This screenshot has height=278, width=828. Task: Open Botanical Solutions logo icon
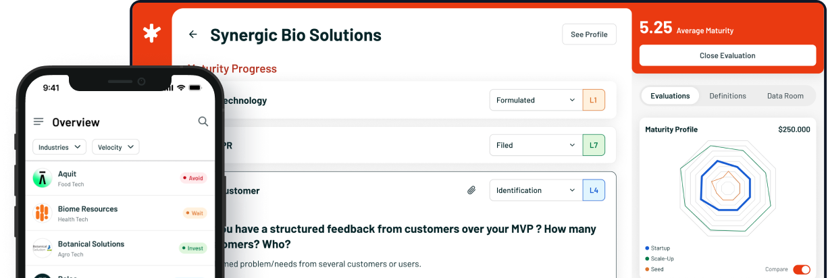coord(42,248)
